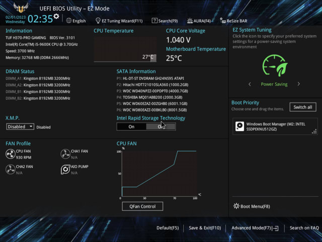Open the X.M.P. Disabled dropdown

(x=20, y=127)
